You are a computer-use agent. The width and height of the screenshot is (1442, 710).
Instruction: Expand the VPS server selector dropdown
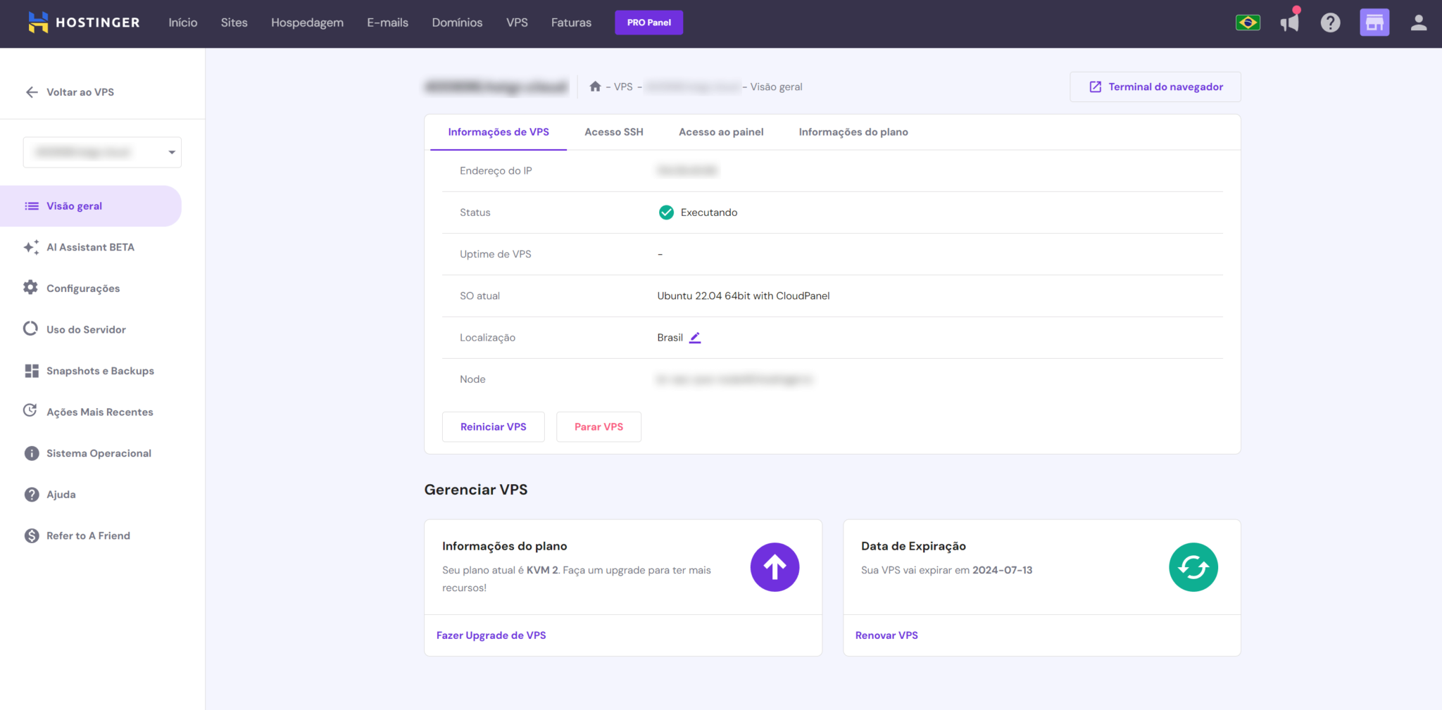tap(102, 152)
